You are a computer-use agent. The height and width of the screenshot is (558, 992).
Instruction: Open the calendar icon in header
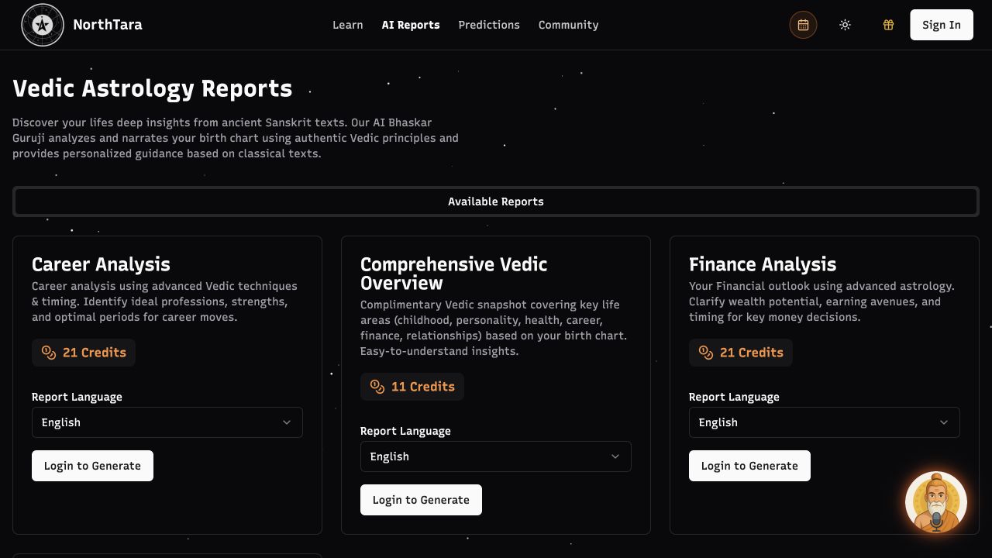[803, 25]
